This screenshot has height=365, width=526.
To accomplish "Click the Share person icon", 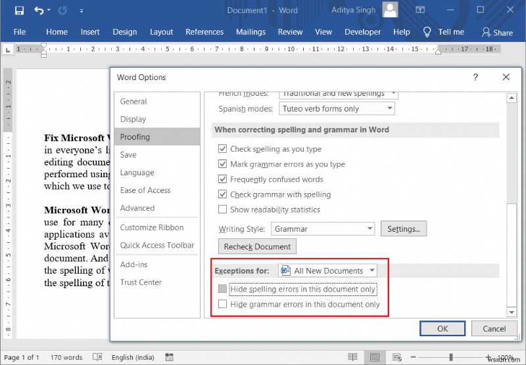I will pos(486,32).
